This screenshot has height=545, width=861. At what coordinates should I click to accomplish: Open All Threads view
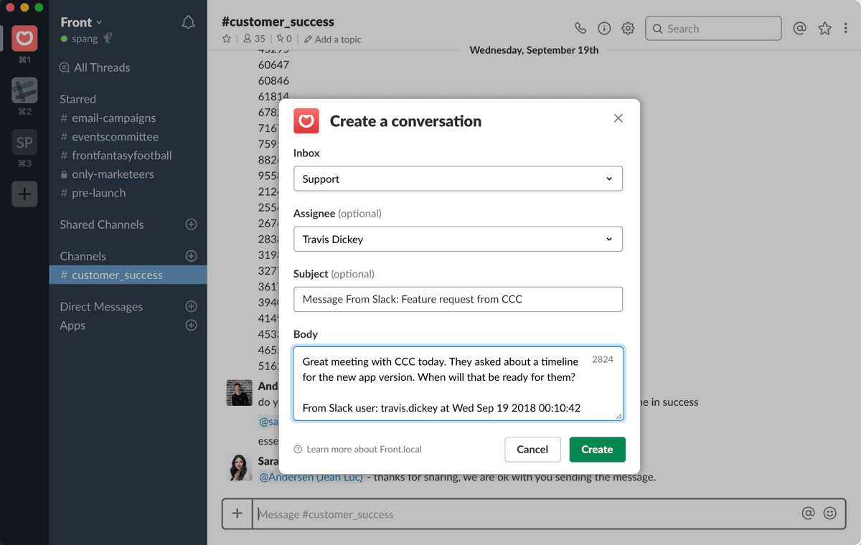tap(95, 67)
